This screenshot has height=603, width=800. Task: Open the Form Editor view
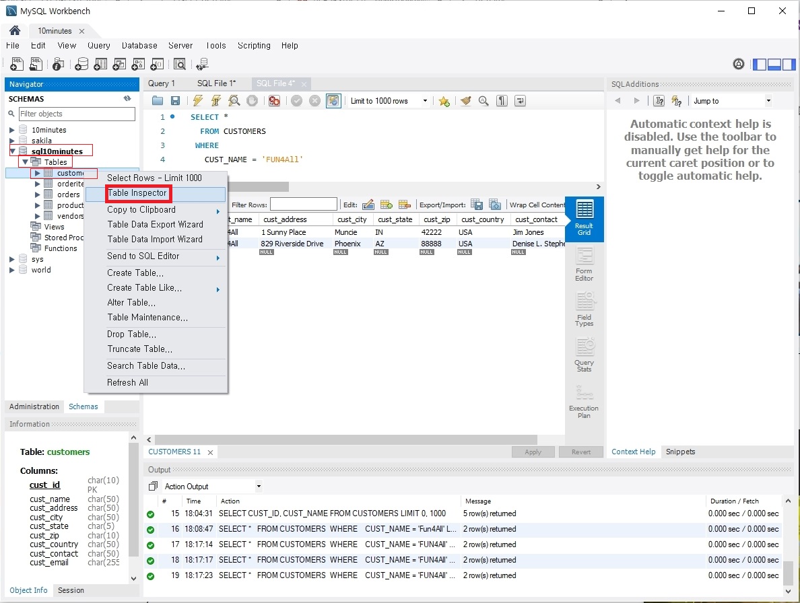click(x=585, y=264)
